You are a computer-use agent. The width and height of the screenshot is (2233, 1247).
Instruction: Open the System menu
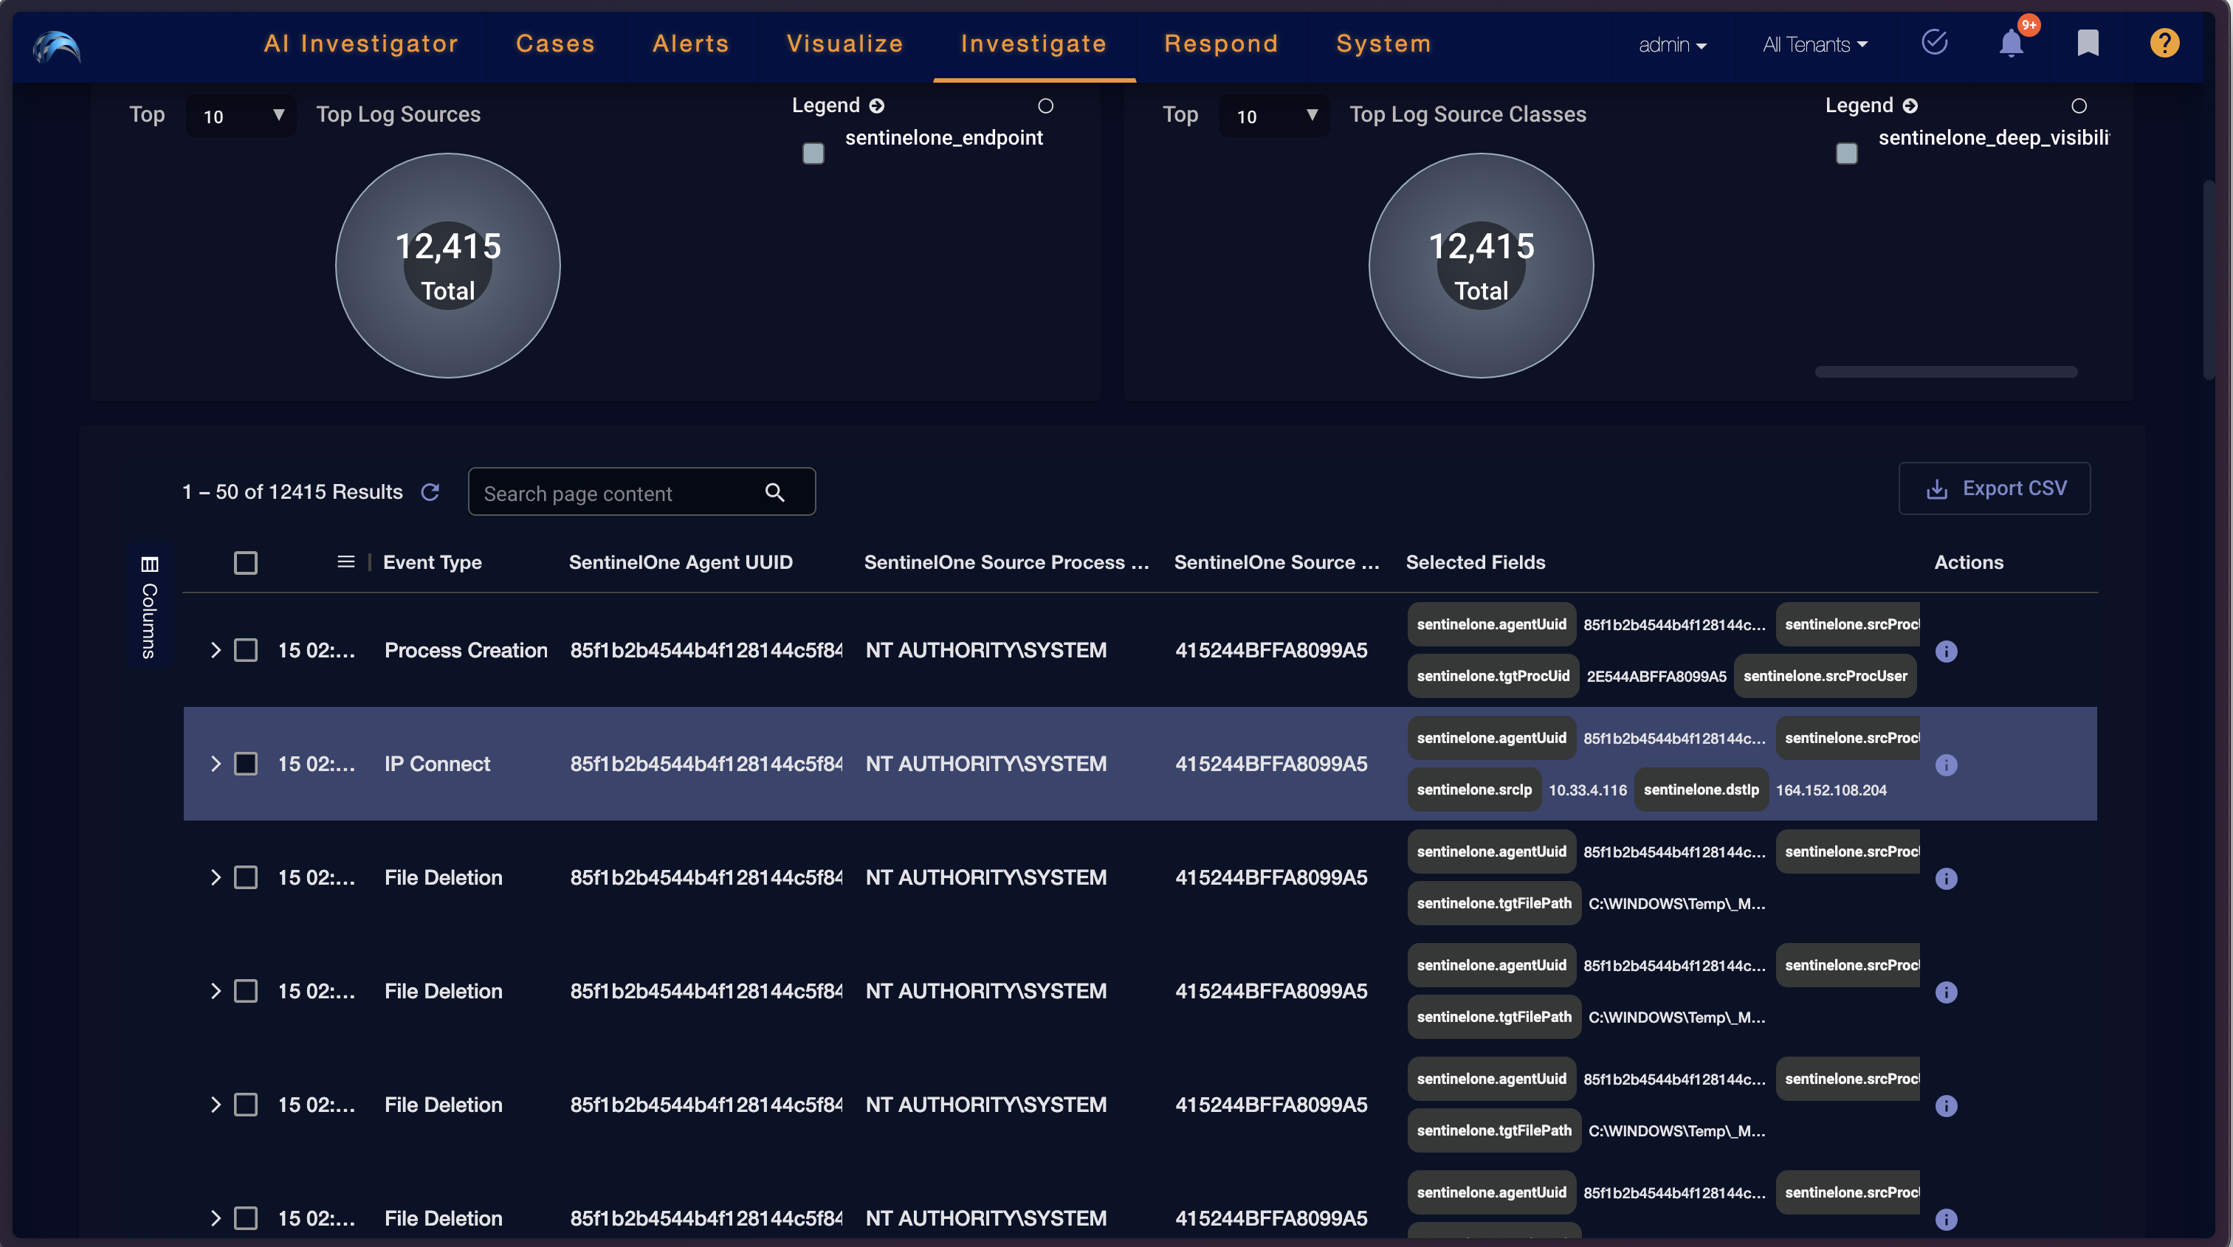(x=1383, y=44)
